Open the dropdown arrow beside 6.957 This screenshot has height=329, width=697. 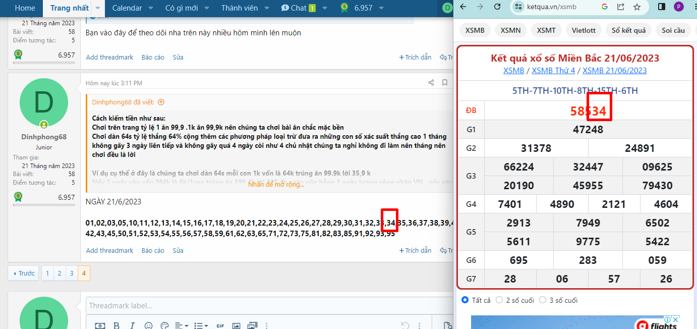381,8
